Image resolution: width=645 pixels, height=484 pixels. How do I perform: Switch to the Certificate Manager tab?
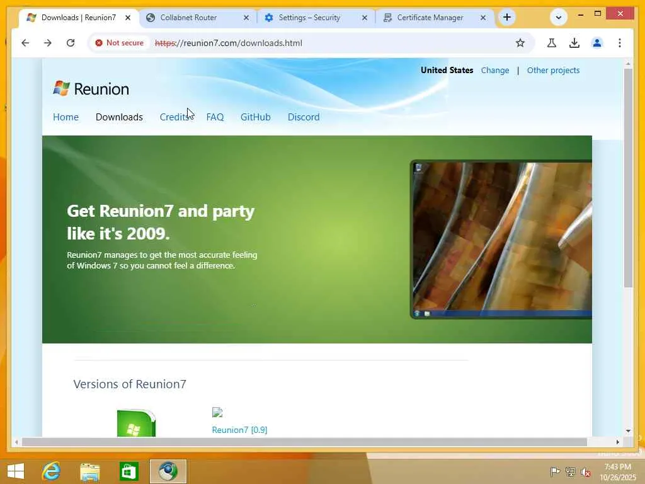coord(435,18)
